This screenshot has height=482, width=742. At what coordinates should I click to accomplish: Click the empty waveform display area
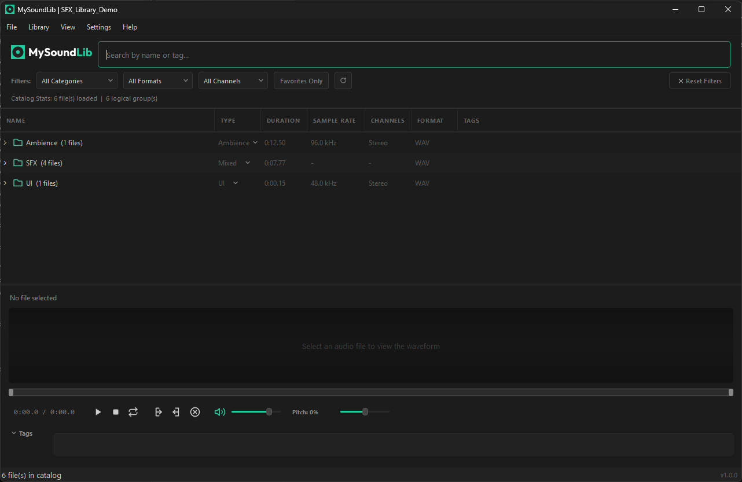pyautogui.click(x=371, y=345)
